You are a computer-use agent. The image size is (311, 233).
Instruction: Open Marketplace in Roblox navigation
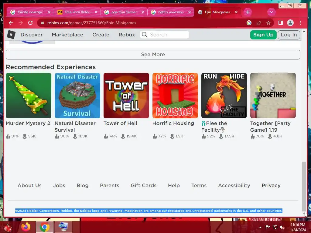coord(67,35)
